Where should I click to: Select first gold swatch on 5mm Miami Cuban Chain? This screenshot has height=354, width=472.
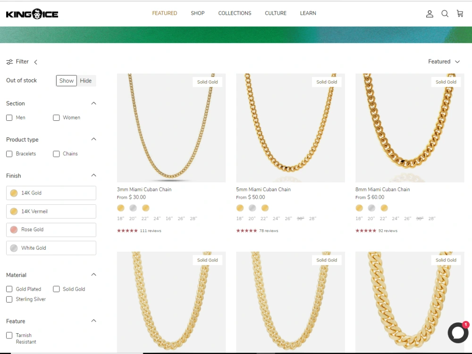click(240, 208)
